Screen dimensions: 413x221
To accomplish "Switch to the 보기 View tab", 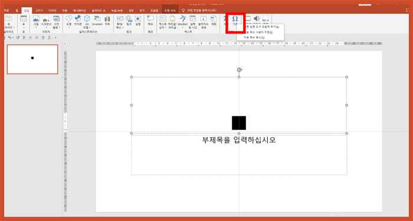I will [x=142, y=11].
